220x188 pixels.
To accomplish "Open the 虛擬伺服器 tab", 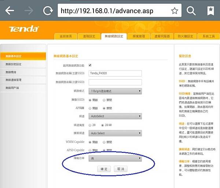I will tap(162, 36).
